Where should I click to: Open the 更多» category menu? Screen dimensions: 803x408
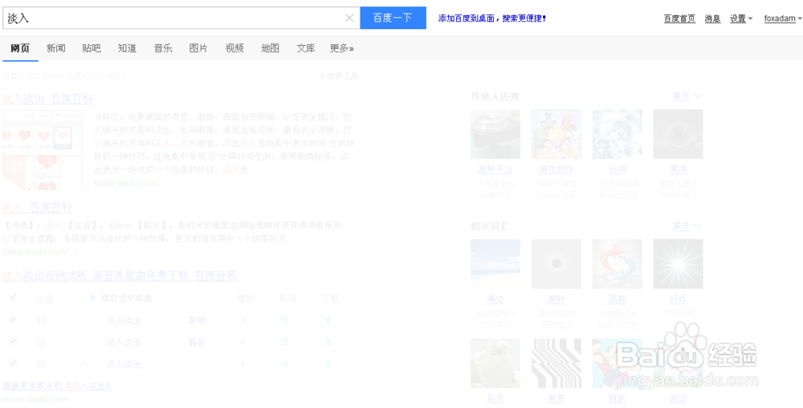[x=341, y=49]
